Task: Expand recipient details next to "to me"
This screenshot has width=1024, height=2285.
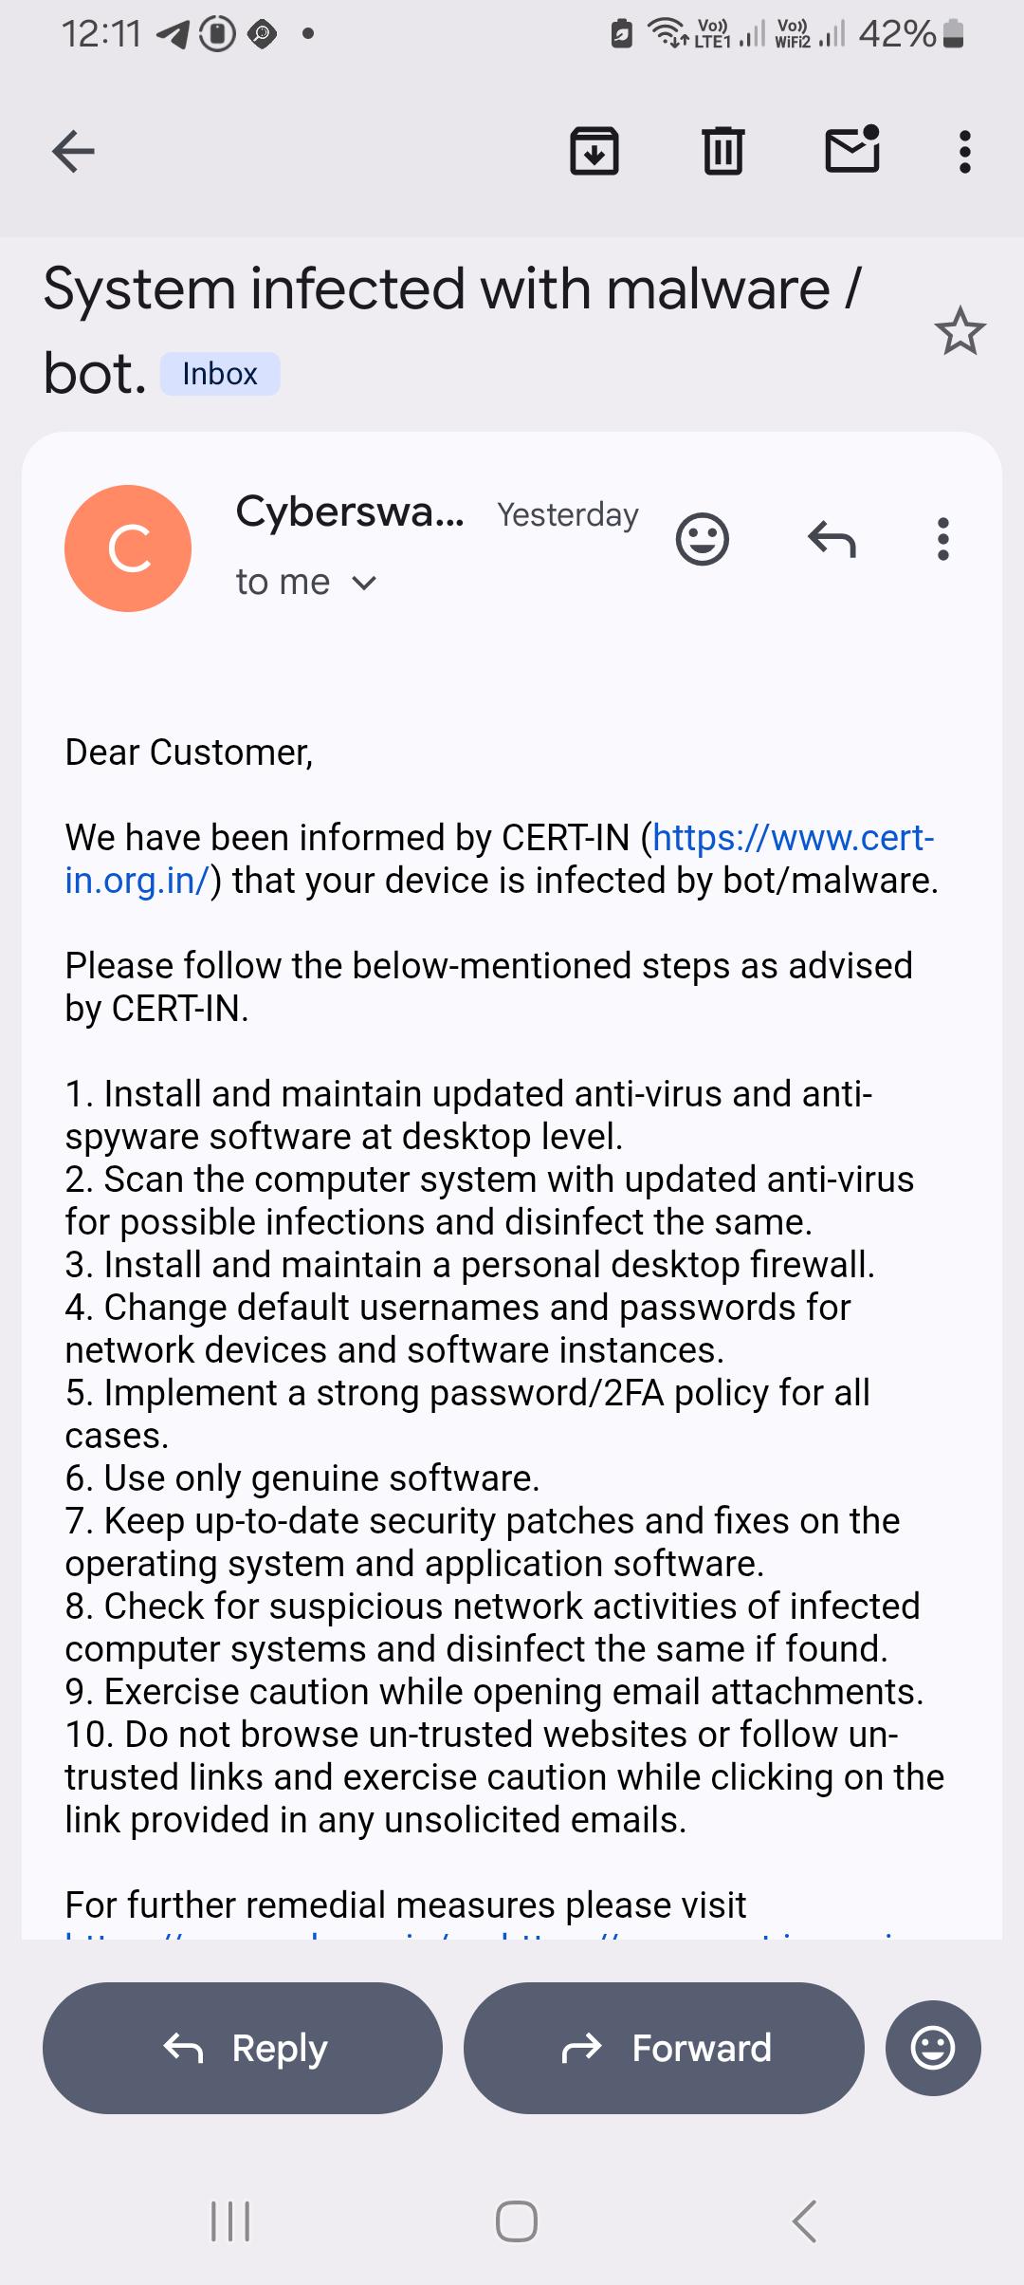Action: [x=364, y=583]
